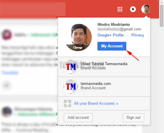Switch to Video Tutorial Termasmedia brand account
The image size is (164, 133).
[104, 67]
